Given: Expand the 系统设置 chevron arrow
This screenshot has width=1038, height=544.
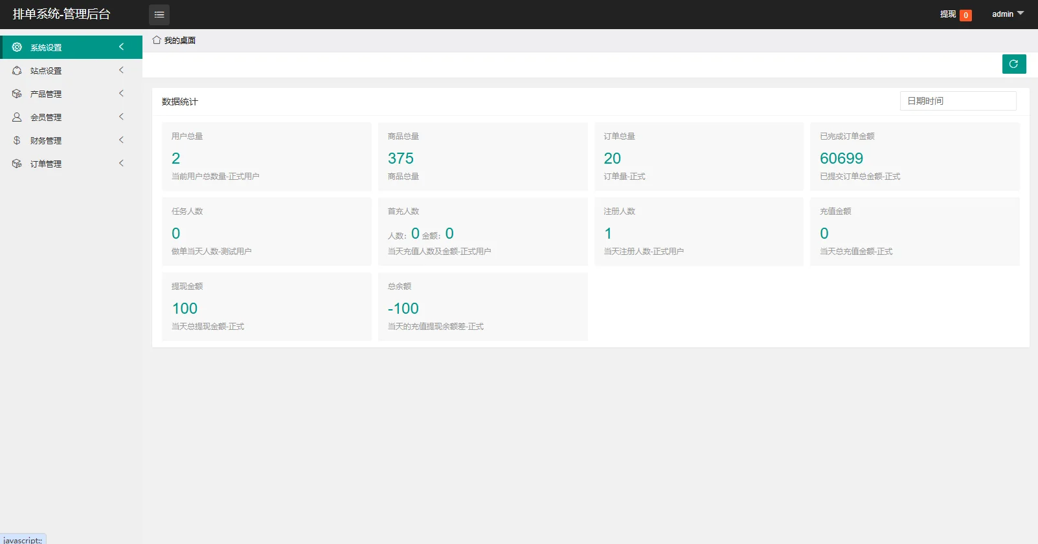Looking at the screenshot, I should [x=121, y=47].
